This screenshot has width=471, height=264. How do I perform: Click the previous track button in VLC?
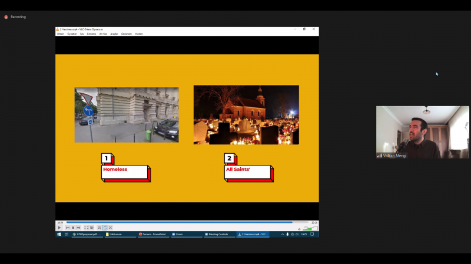(x=68, y=228)
